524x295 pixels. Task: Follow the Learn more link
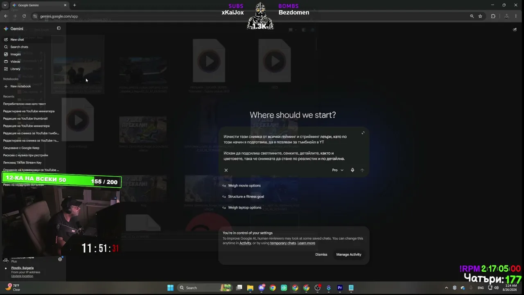coord(306,243)
